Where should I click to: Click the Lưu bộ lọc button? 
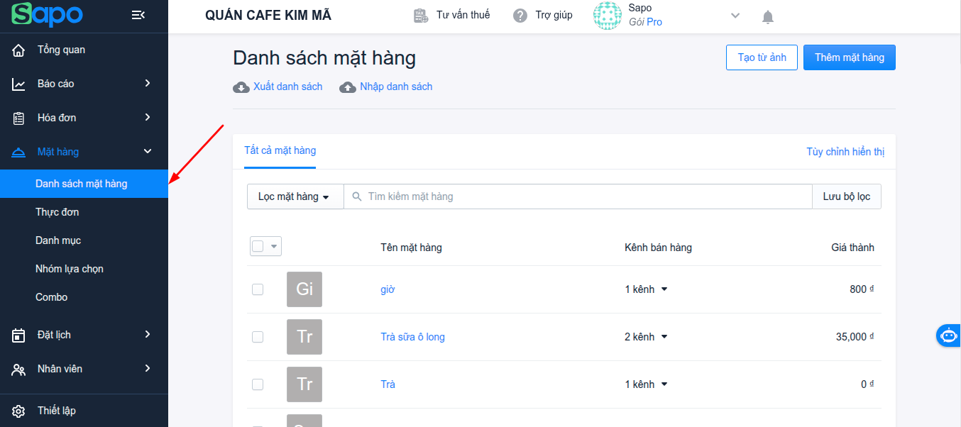point(847,196)
